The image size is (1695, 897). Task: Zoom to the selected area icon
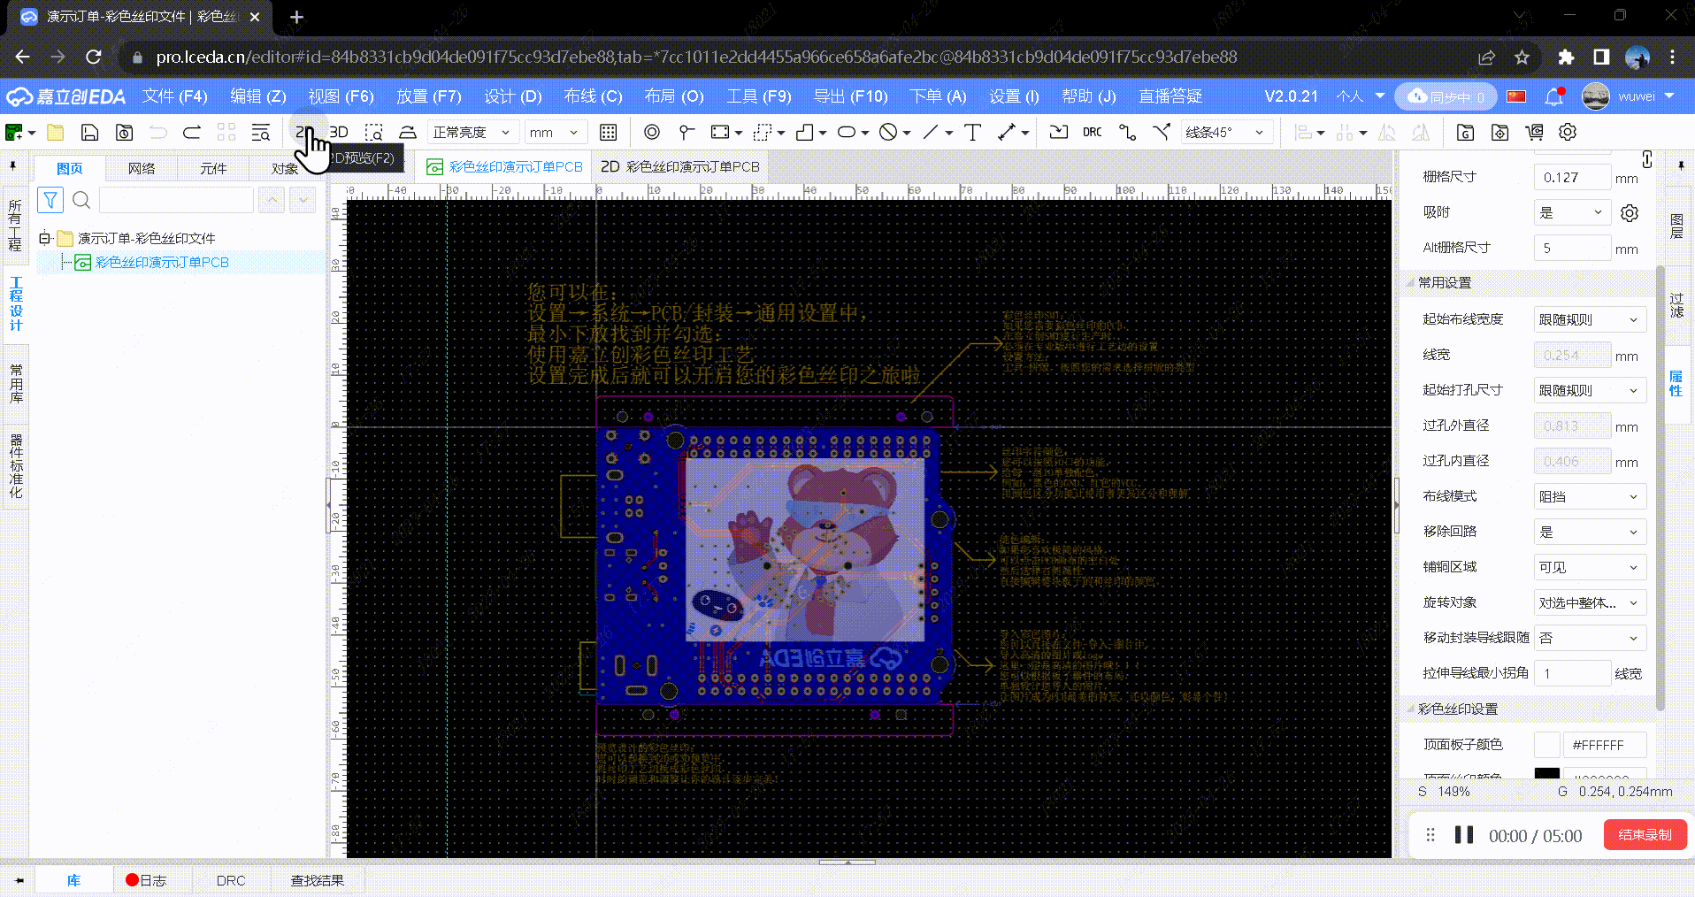(x=374, y=133)
